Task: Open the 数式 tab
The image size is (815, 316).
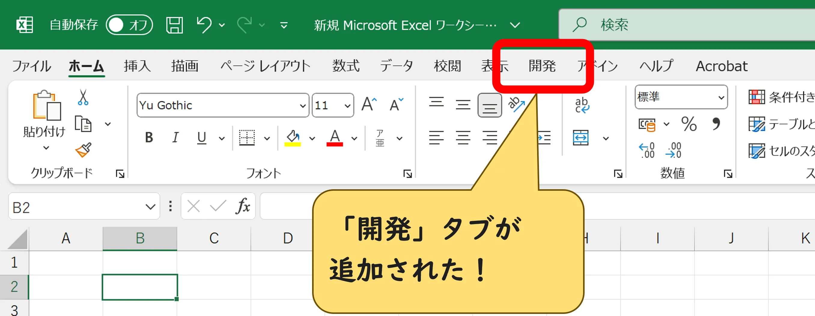Action: point(346,66)
